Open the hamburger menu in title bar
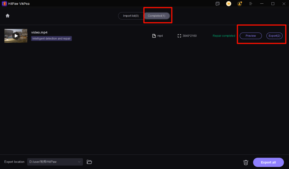 click(x=250, y=4)
